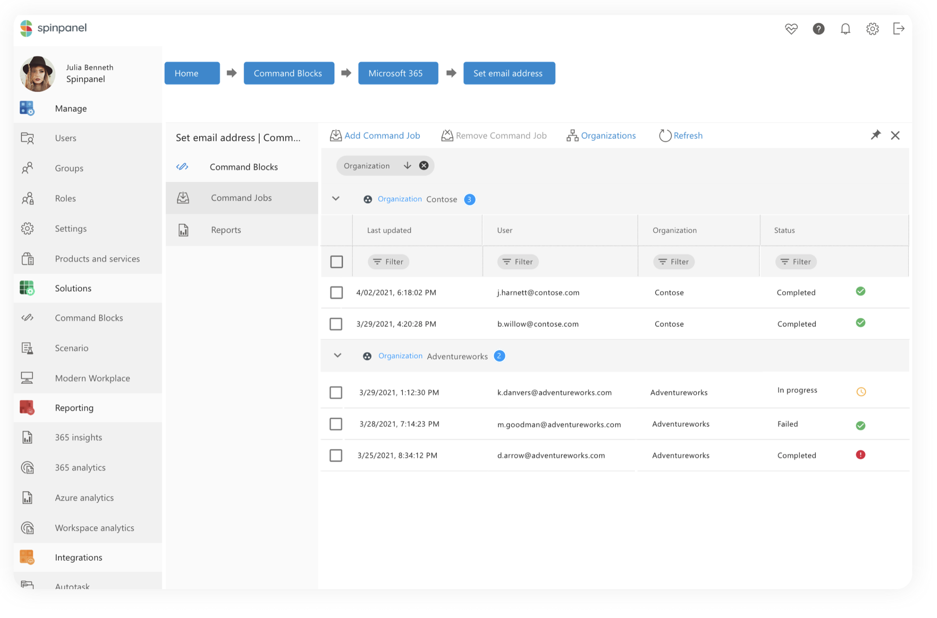Click Julia Benneth profile picture
This screenshot has height=618, width=937.
coord(37,73)
